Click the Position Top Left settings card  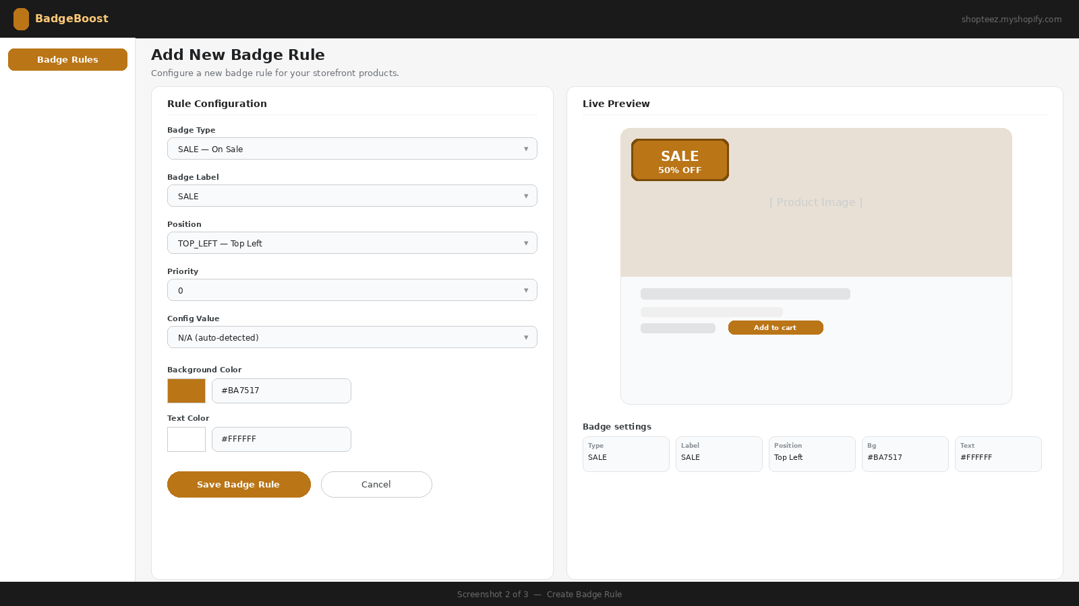(x=812, y=454)
